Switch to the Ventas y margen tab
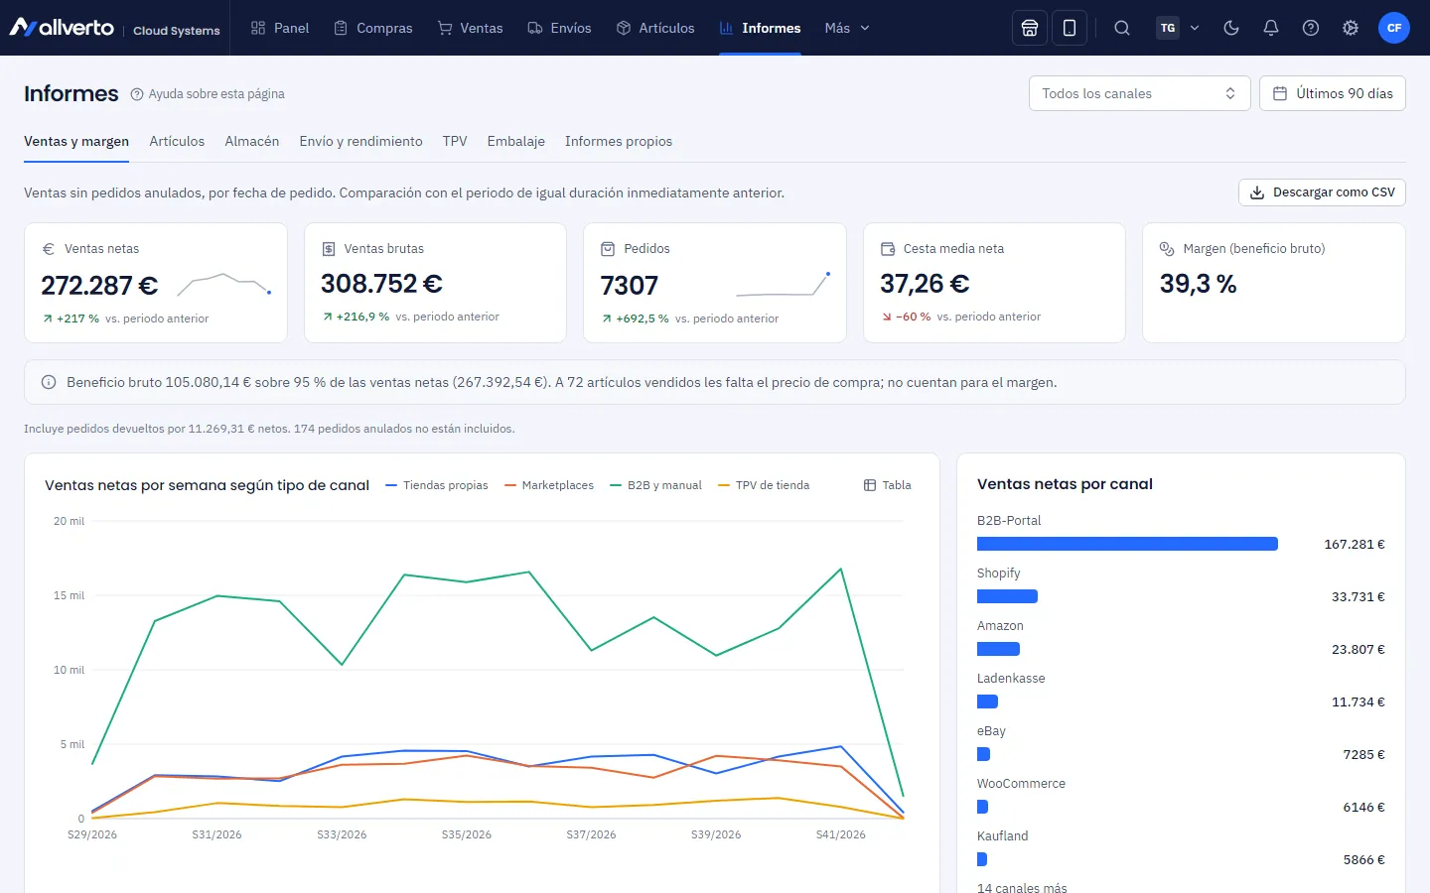This screenshot has width=1430, height=893. pyautogui.click(x=76, y=142)
